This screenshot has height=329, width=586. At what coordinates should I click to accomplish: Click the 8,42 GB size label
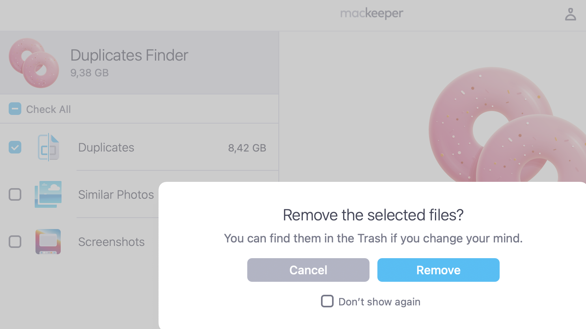(247, 148)
